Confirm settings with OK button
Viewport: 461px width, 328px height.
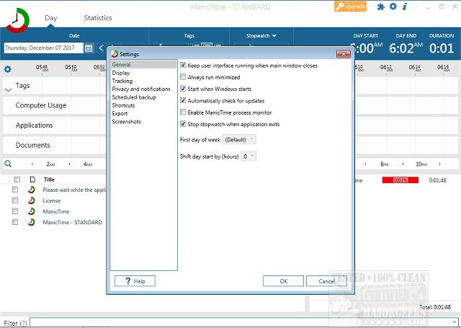tap(283, 281)
